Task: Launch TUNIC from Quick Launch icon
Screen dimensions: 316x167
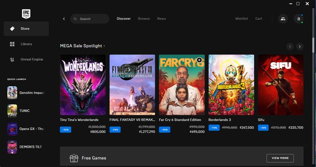Action: [x=12, y=111]
